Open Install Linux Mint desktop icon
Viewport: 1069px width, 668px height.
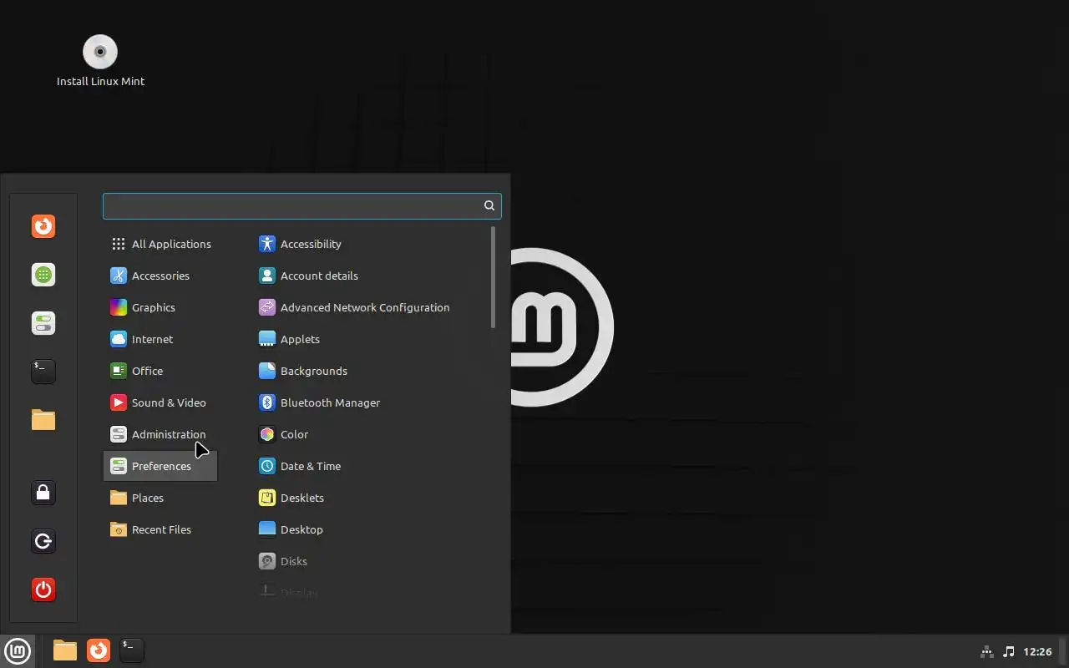100,61
